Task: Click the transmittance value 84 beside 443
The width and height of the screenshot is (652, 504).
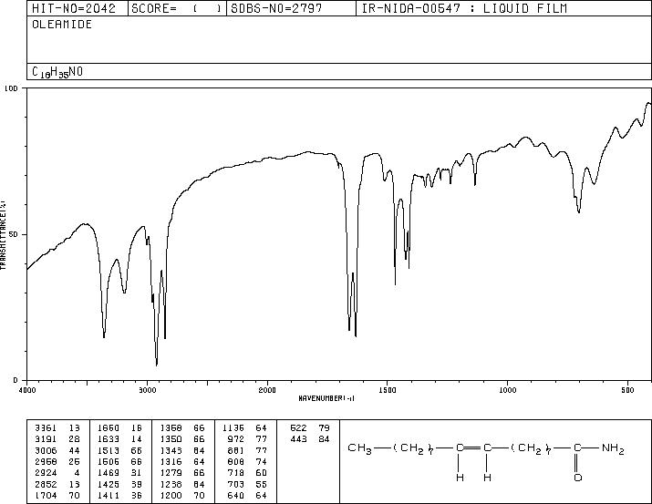Action: [324, 438]
